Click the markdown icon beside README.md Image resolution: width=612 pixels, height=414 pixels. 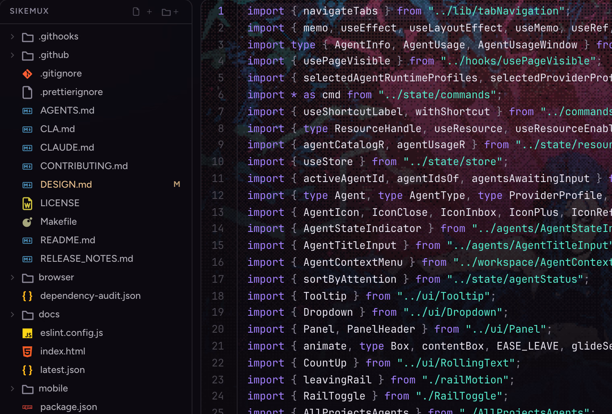(27, 240)
